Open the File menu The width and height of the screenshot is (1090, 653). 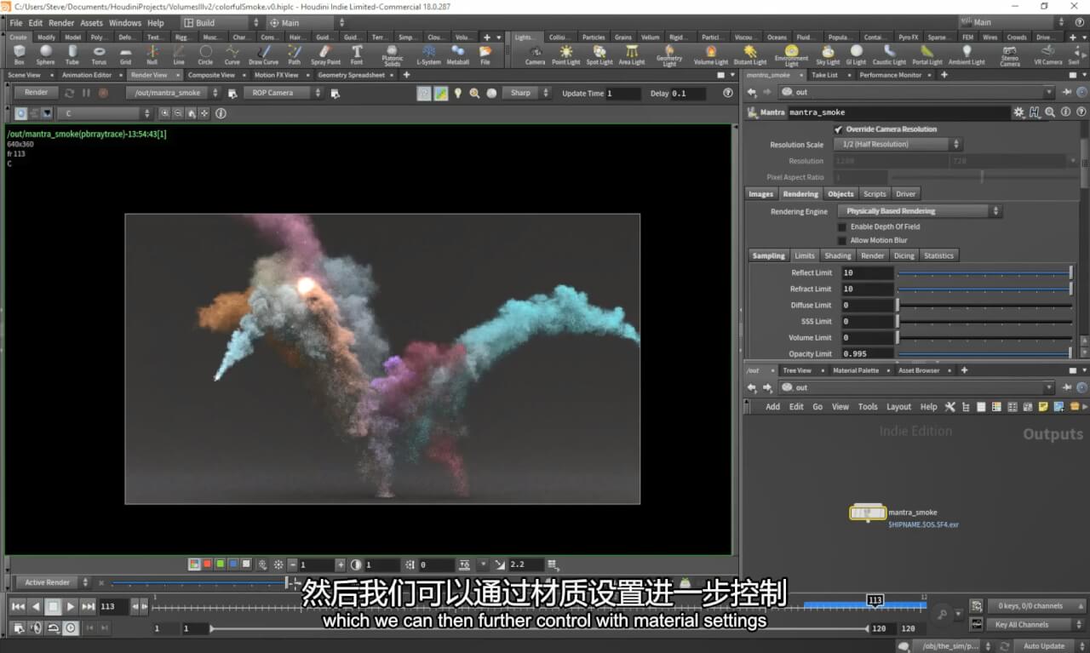click(x=15, y=23)
